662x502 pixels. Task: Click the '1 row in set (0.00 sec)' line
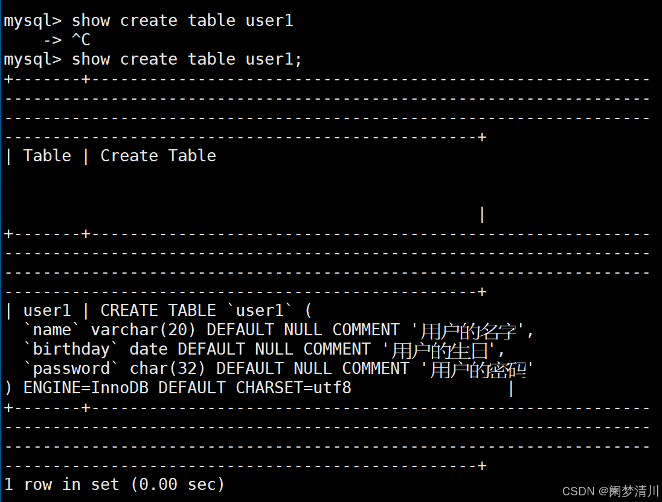114,484
